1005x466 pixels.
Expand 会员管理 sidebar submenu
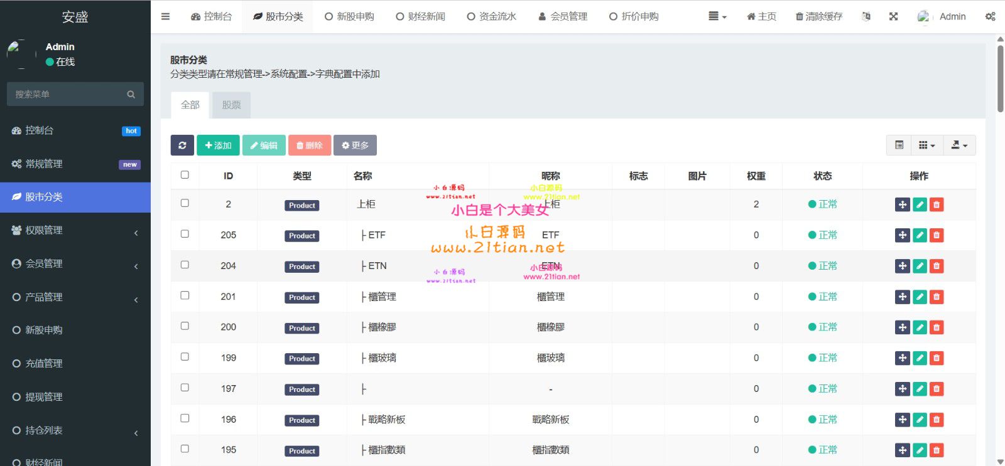pyautogui.click(x=75, y=263)
